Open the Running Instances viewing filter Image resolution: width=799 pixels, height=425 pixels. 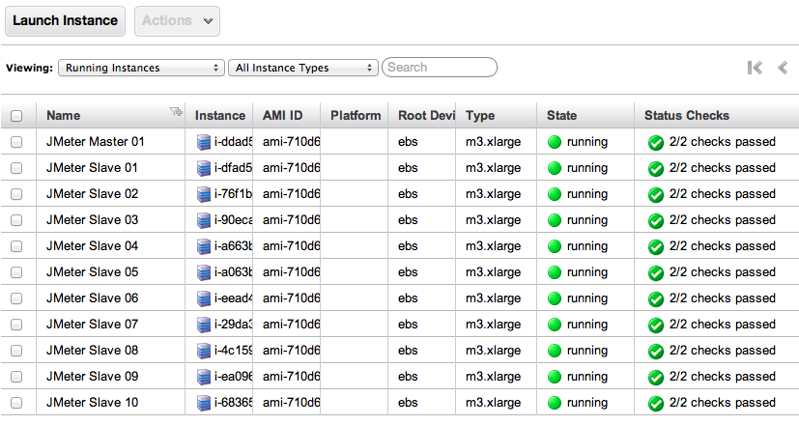tap(141, 68)
